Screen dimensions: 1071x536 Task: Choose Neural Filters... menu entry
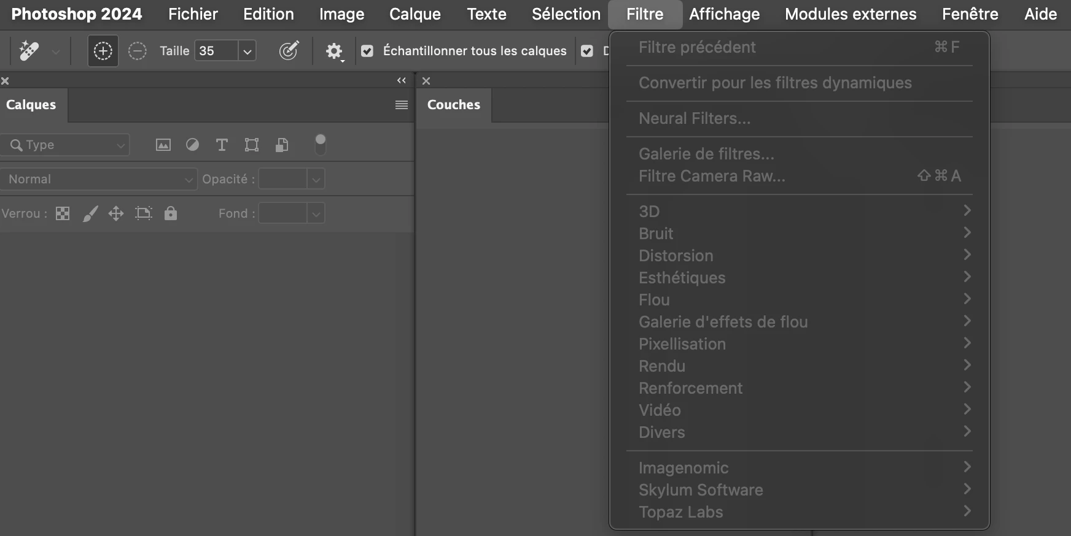point(799,118)
